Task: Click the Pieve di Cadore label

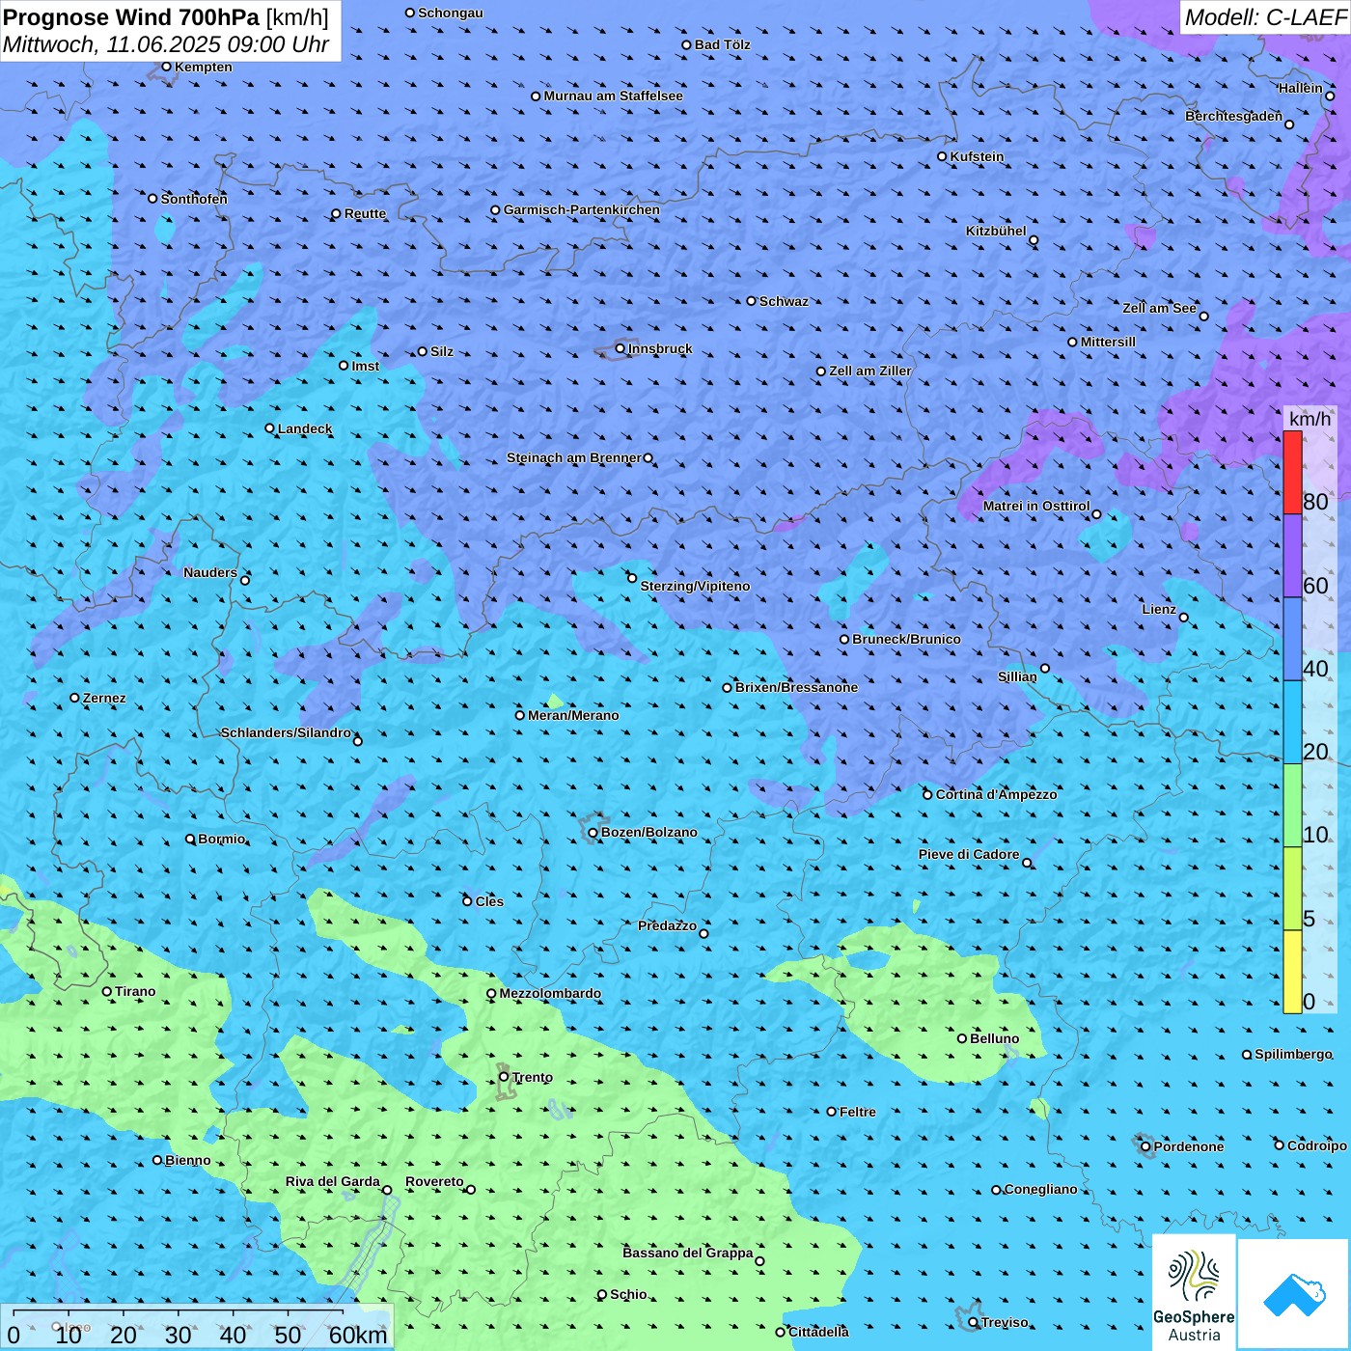Action: [x=969, y=854]
